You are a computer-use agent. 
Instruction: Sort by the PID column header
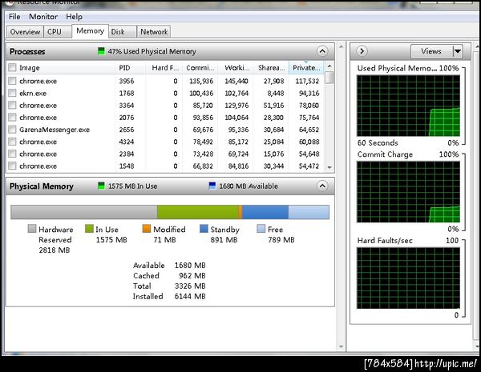pos(130,68)
